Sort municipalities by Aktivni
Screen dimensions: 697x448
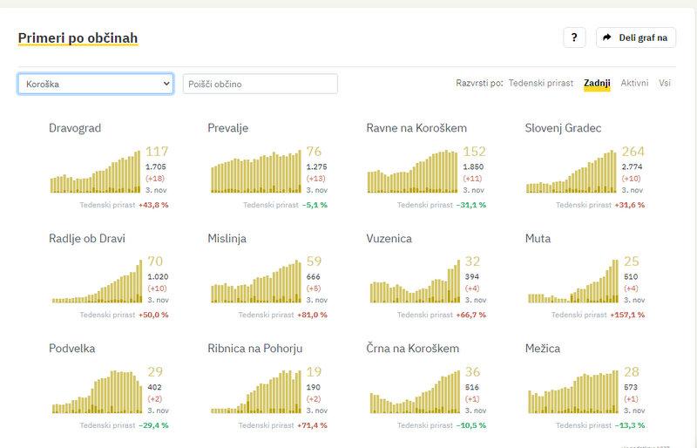click(634, 83)
